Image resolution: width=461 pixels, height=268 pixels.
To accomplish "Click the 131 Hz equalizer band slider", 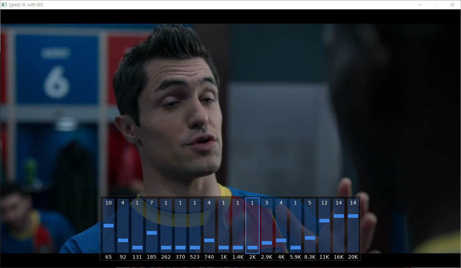I will [137, 226].
